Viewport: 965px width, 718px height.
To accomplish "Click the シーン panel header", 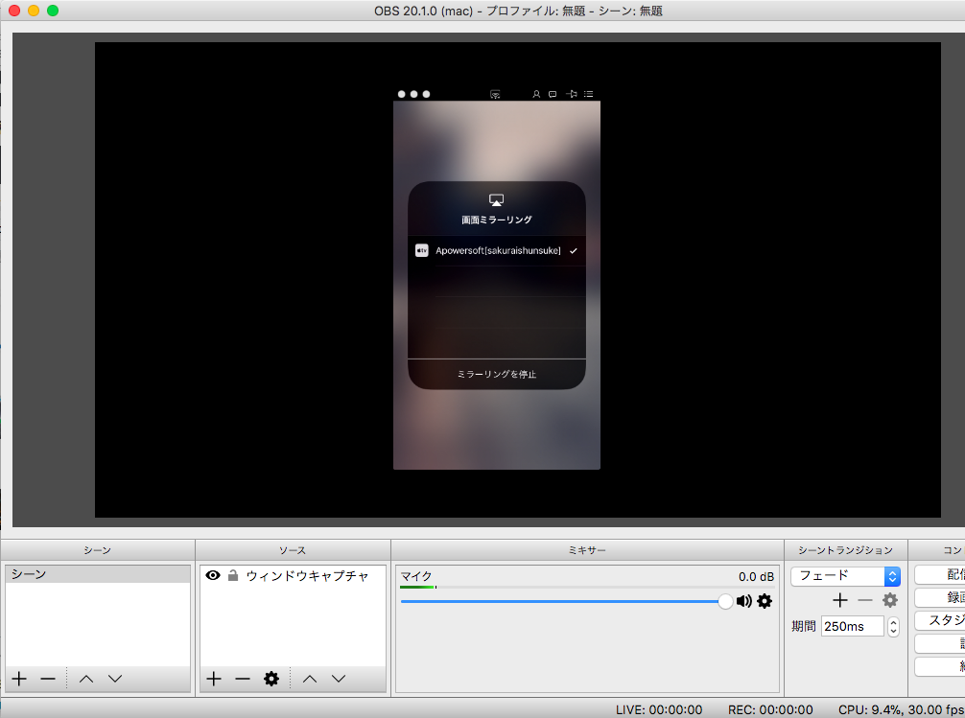I will tap(97, 550).
